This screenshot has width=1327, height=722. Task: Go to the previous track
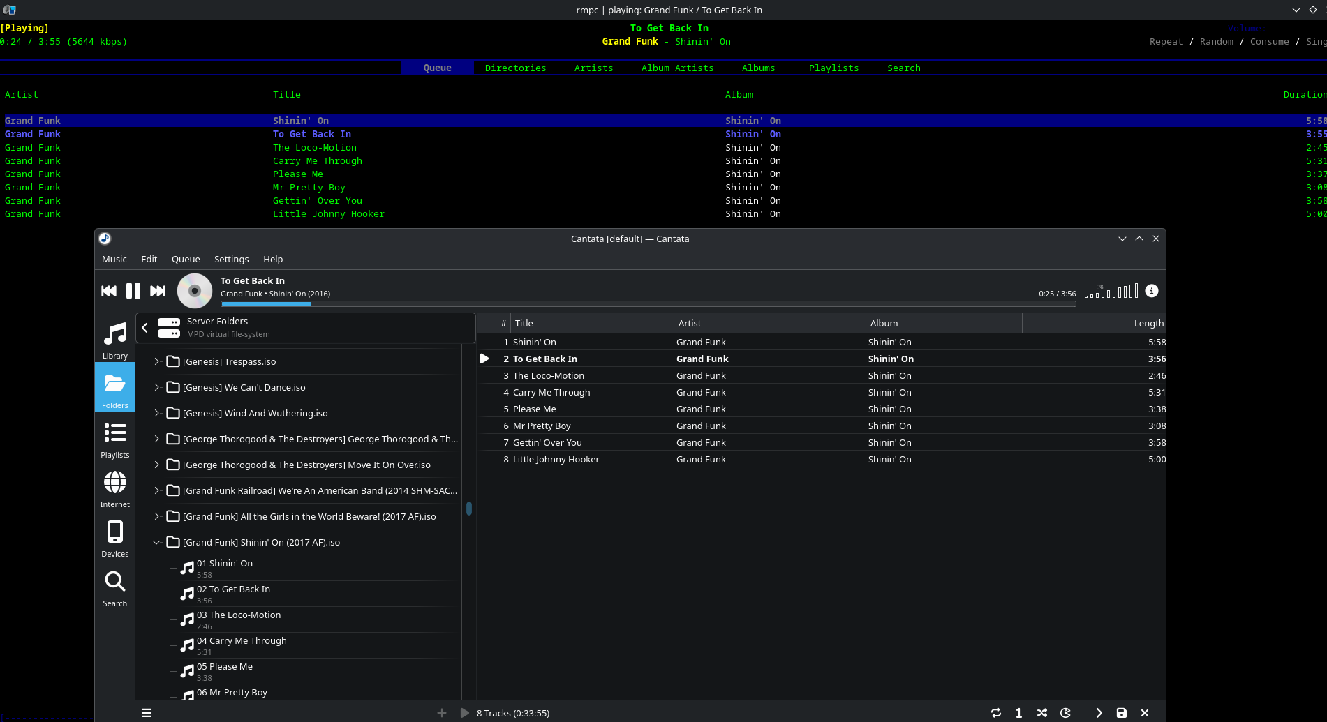pos(109,291)
